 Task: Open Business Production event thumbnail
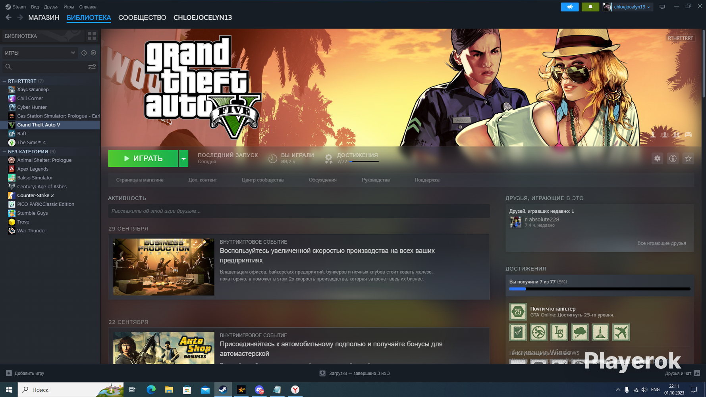pos(164,267)
